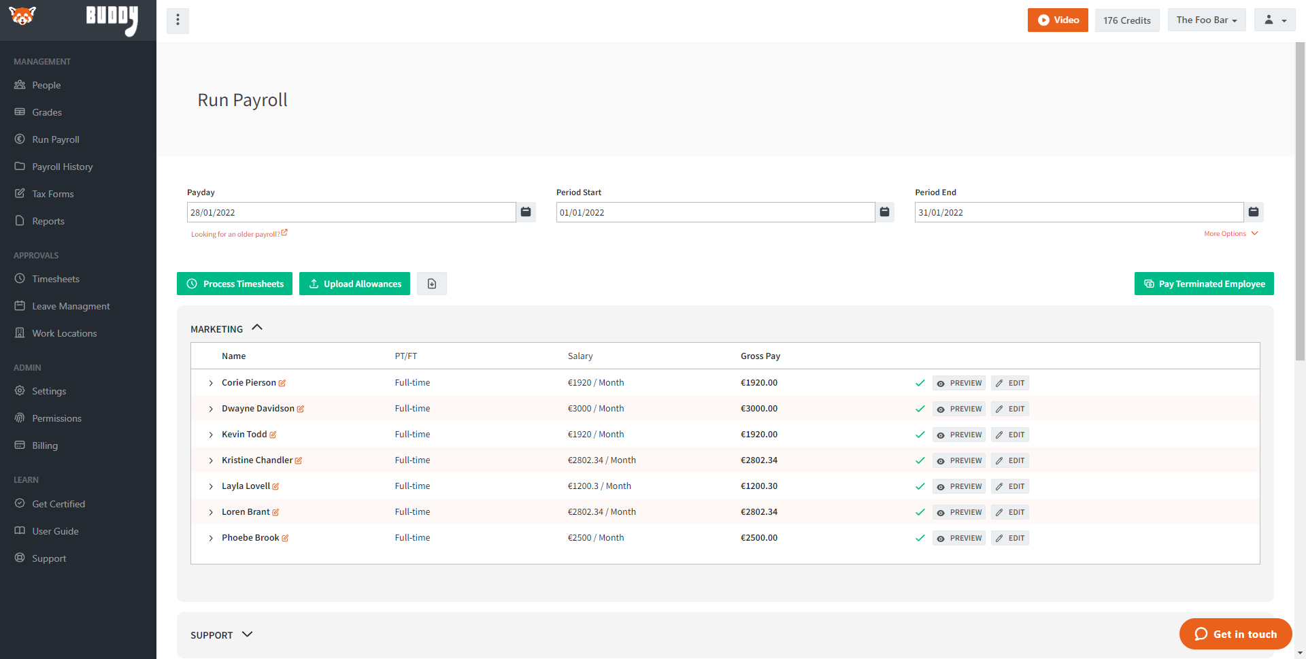Click the Buddy red panda logo

(22, 16)
